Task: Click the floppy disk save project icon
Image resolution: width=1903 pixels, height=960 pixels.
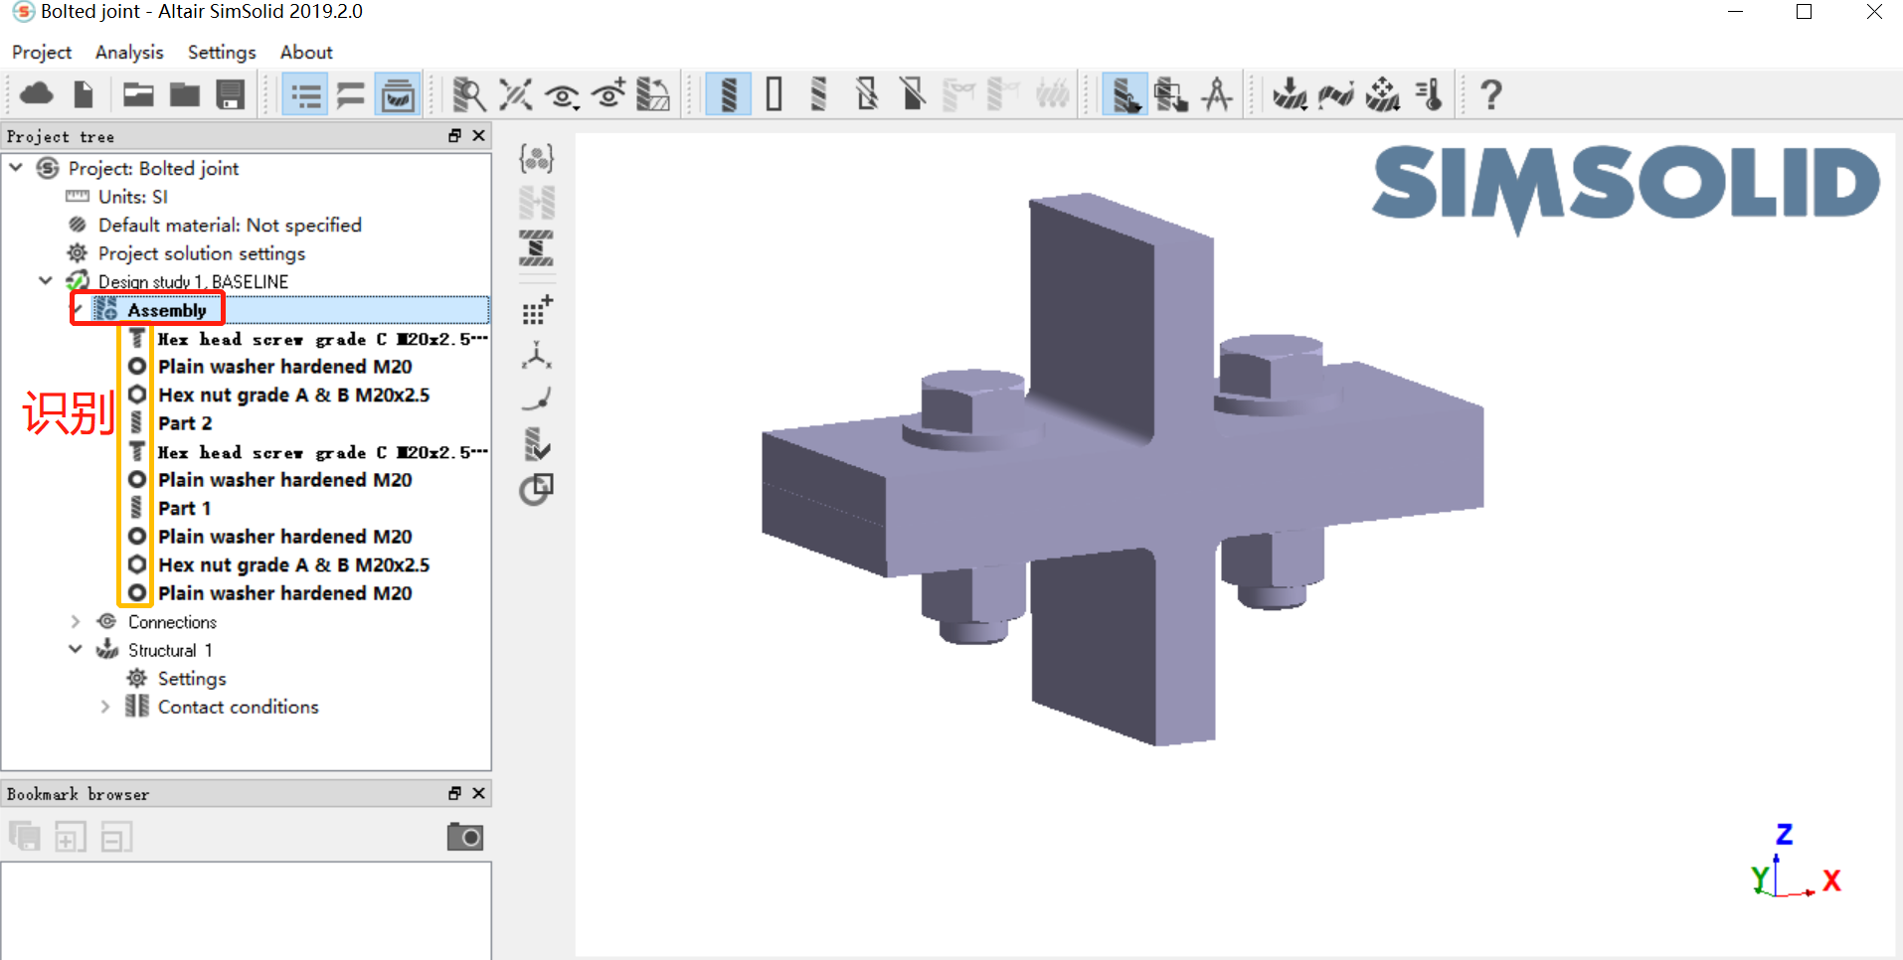Action: point(231,95)
